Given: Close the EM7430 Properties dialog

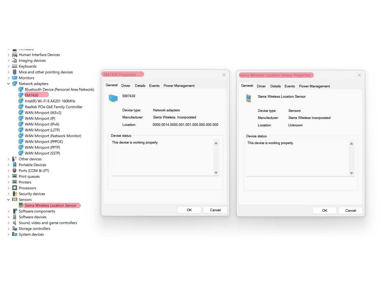Looking at the screenshot, I should point(224,75).
